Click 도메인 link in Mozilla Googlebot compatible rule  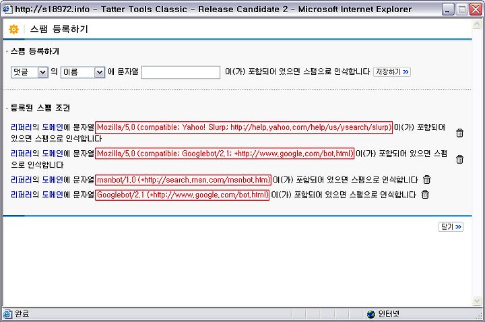pos(53,153)
